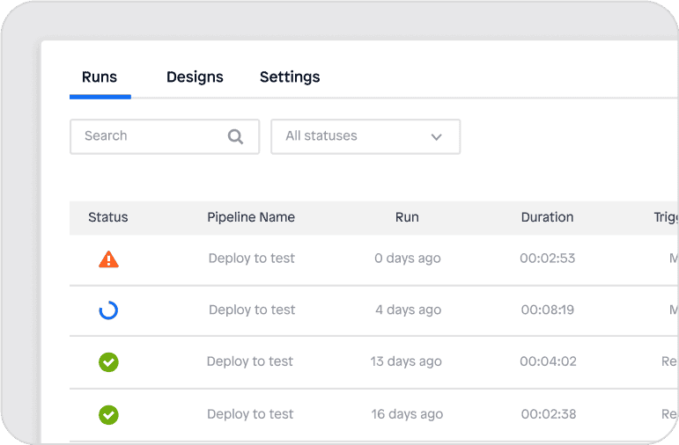Sort by Duration column header

(547, 217)
